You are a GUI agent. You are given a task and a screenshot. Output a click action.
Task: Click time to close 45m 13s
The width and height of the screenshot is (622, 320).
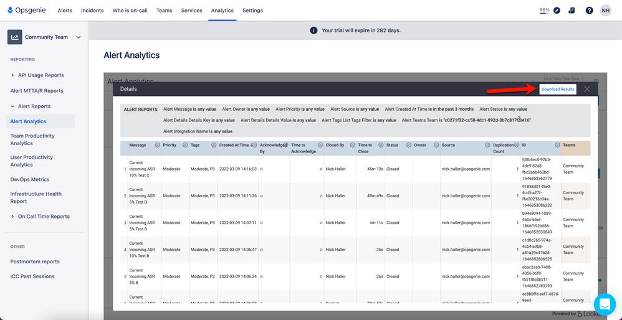pyautogui.click(x=375, y=169)
